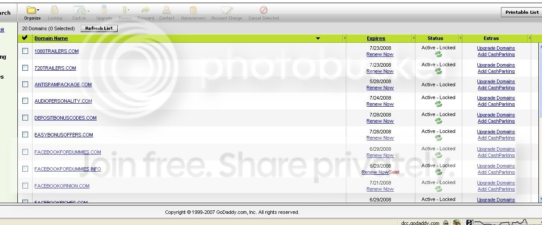
Task: Click the small arrow left of Expires header
Action: coord(345,38)
